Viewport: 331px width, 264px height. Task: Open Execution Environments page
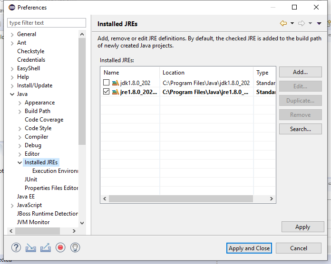coord(55,171)
